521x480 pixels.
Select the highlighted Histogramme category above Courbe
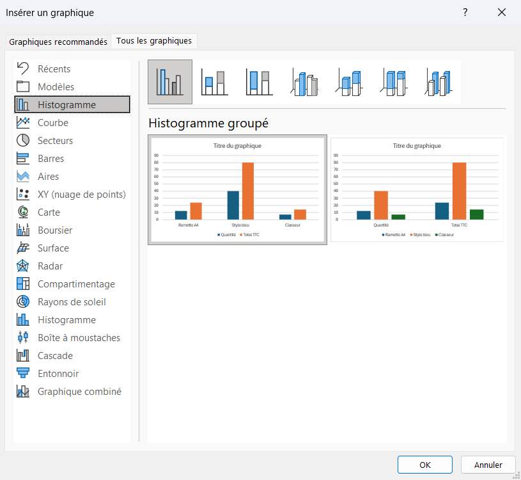click(x=72, y=104)
